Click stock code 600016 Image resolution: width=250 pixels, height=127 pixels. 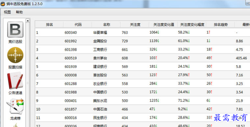[71, 118]
